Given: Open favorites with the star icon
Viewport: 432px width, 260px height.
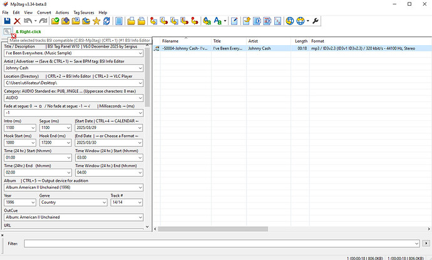Looking at the screenshot, I should [96, 21].
